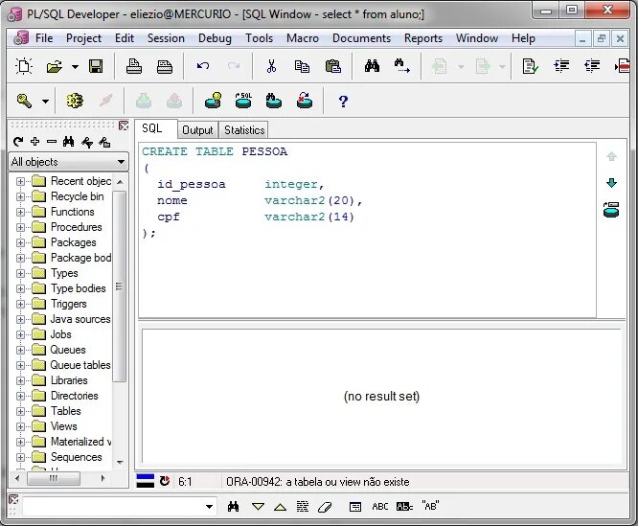The width and height of the screenshot is (638, 526).
Task: Close the object browser panel
Action: pyautogui.click(x=124, y=126)
